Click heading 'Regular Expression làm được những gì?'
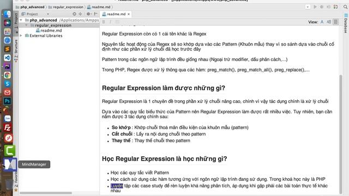 coord(164,88)
